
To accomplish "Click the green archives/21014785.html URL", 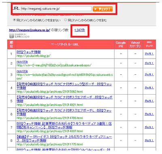I will click(50, 118).
